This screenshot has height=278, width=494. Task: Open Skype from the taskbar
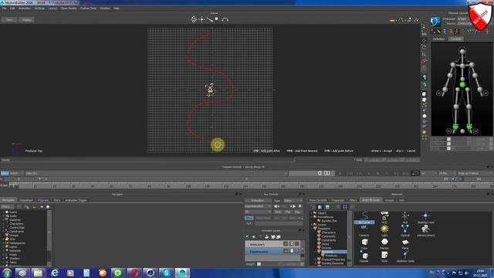[166, 273]
